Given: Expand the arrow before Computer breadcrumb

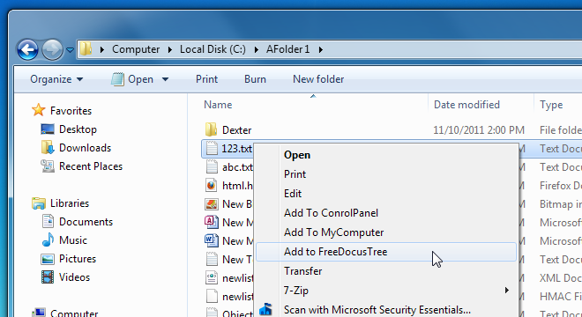Looking at the screenshot, I should tap(102, 49).
